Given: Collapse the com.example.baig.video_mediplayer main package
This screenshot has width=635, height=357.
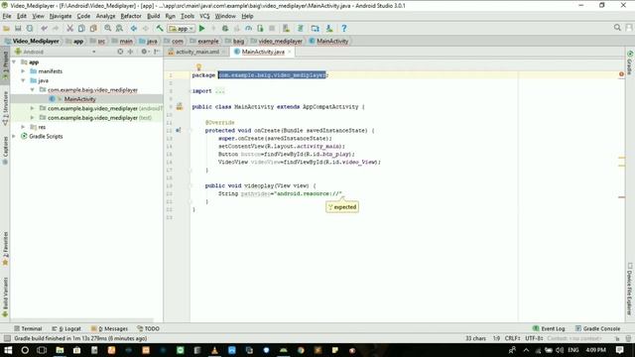Looking at the screenshot, I should 33,90.
